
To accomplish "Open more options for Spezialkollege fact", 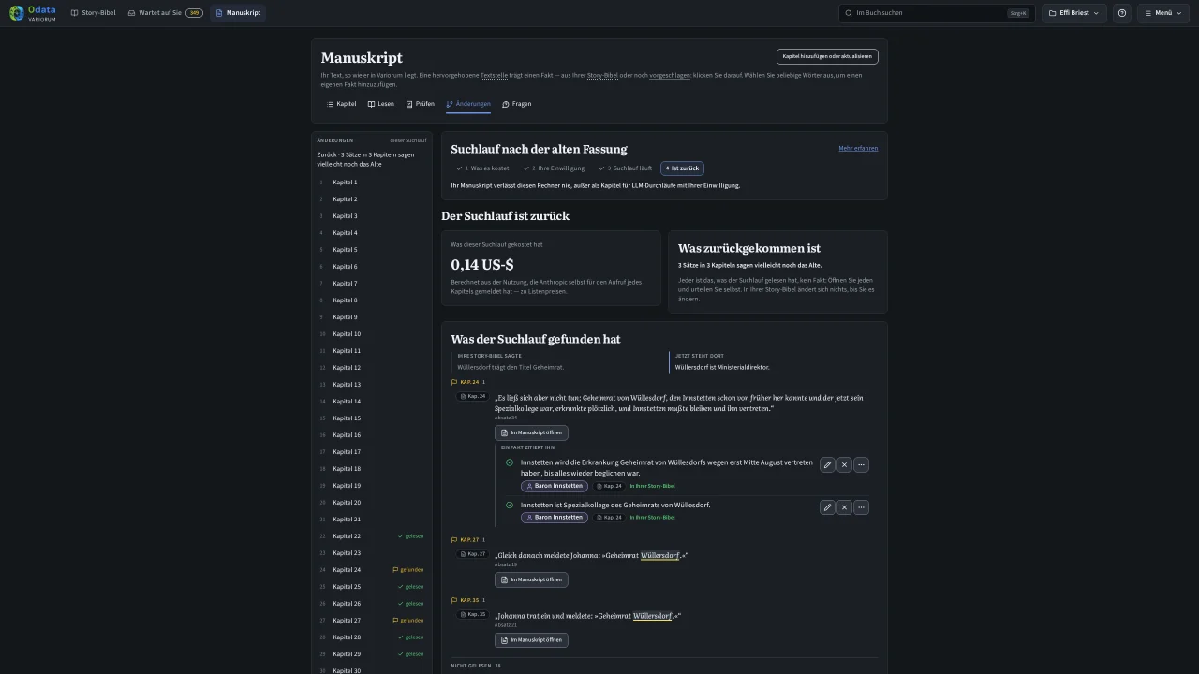I will point(861,507).
